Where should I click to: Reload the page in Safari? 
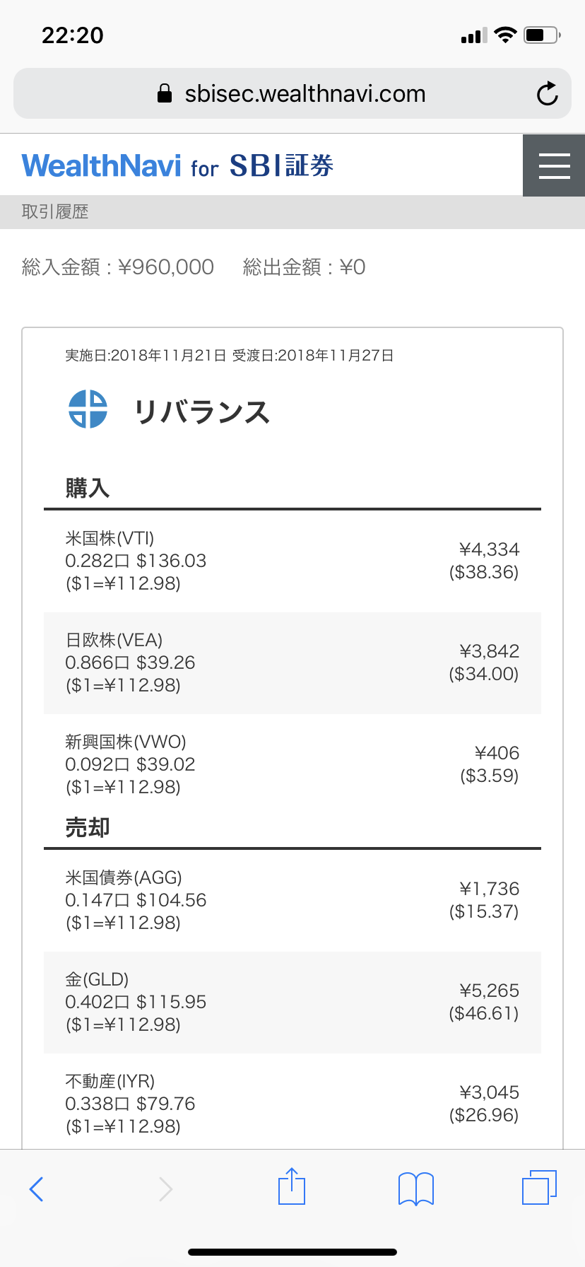point(547,94)
